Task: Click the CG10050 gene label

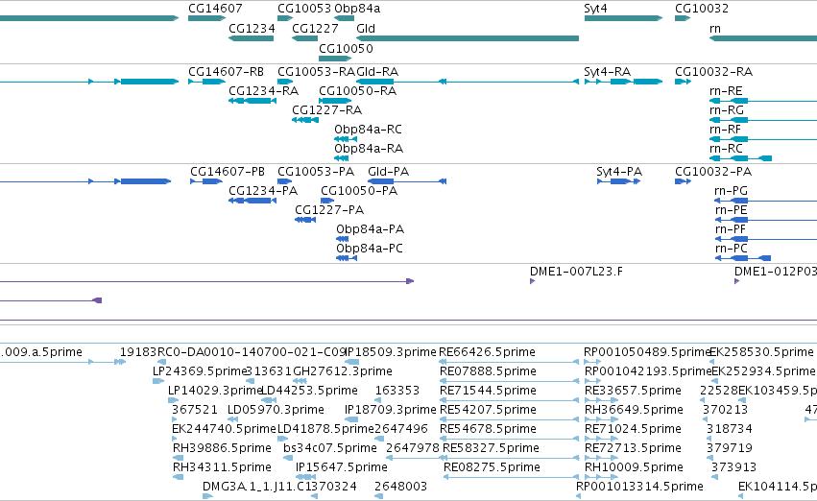Action: (346, 48)
